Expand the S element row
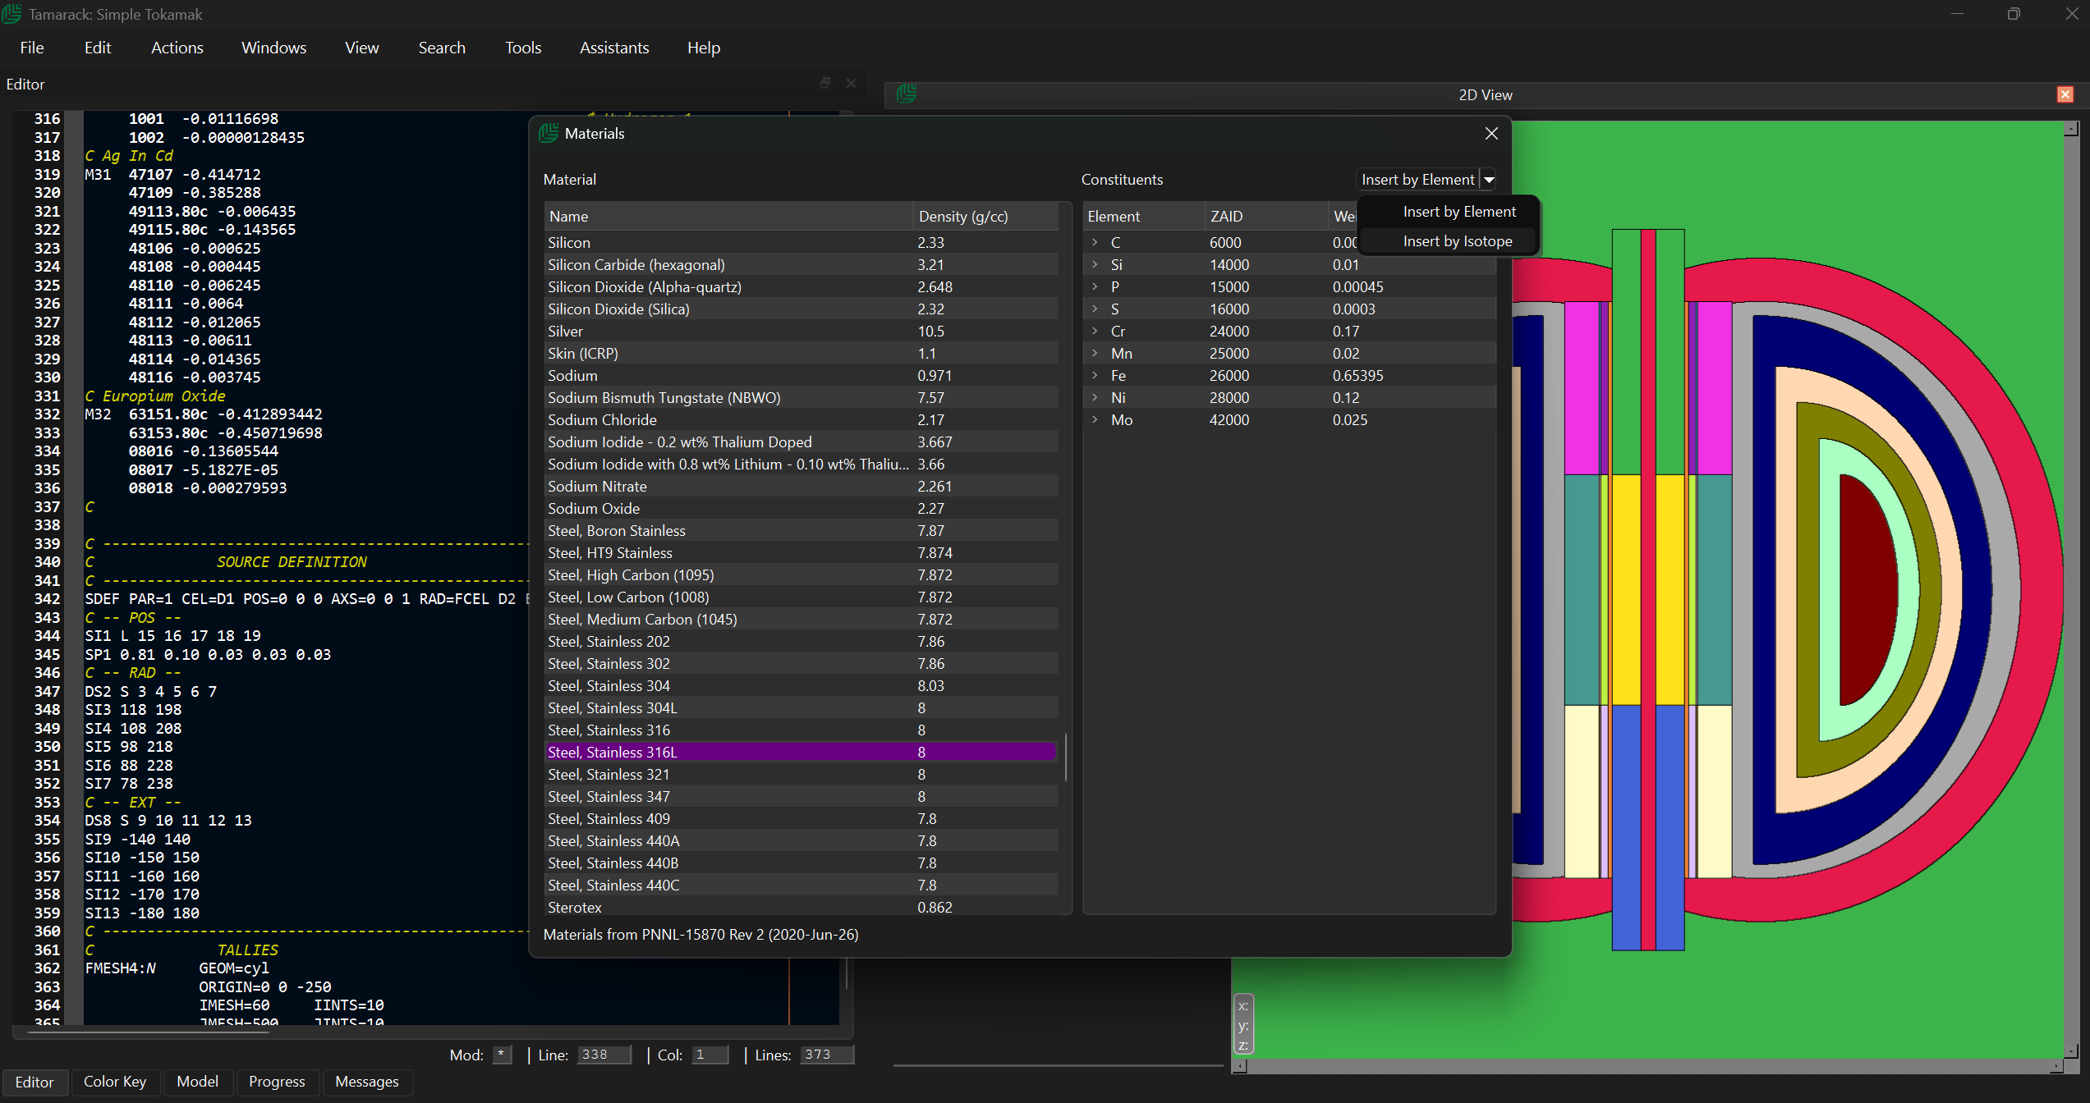Viewport: 2090px width, 1103px height. [x=1095, y=309]
